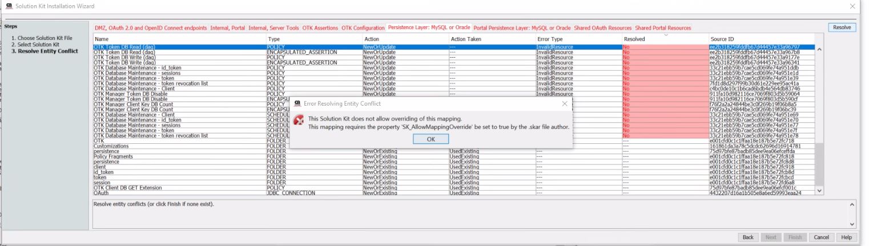Select the OTK Token DB Write (dag) POLICY row
Image resolution: width=869 pixels, height=246 pixels.
(124, 57)
